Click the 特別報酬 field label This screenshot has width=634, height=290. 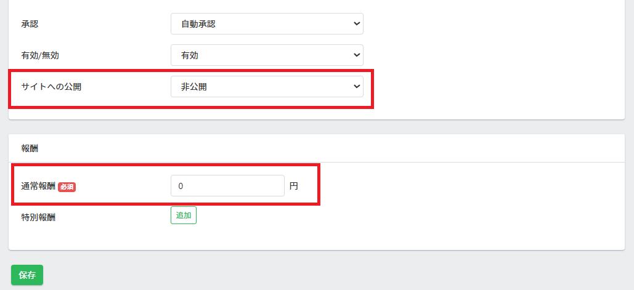(38, 218)
